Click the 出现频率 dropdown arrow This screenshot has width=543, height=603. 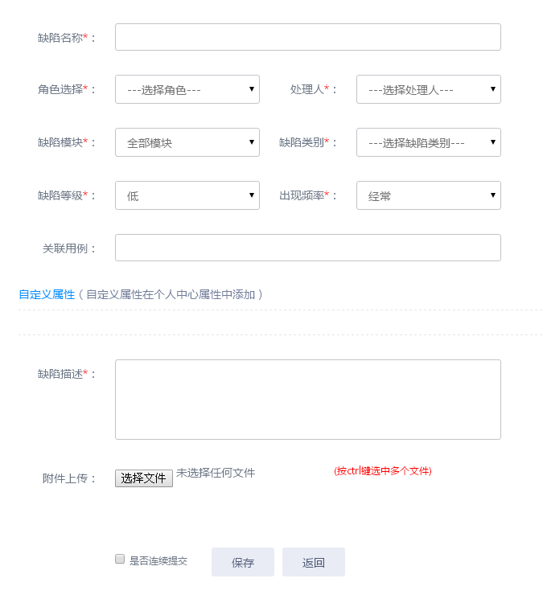pos(492,195)
